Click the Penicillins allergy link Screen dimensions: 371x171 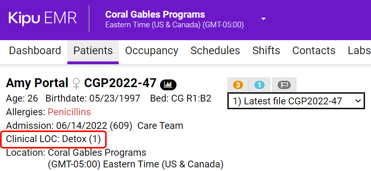[69, 112]
